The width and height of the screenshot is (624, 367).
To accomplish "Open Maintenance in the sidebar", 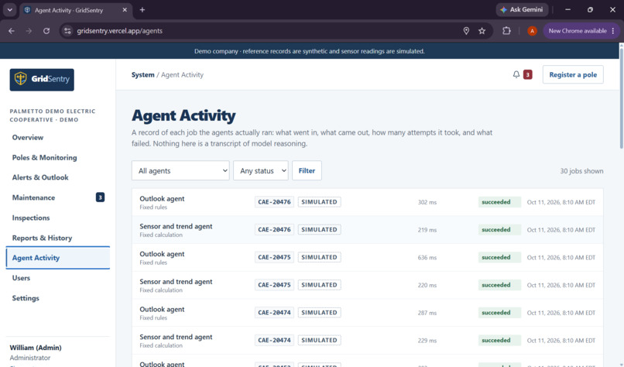I will [33, 197].
